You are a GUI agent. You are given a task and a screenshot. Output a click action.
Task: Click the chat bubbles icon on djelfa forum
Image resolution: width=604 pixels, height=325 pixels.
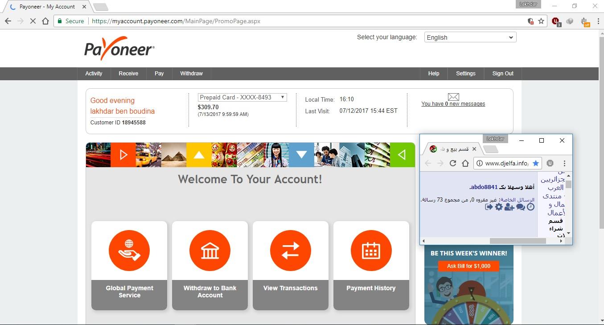520,207
